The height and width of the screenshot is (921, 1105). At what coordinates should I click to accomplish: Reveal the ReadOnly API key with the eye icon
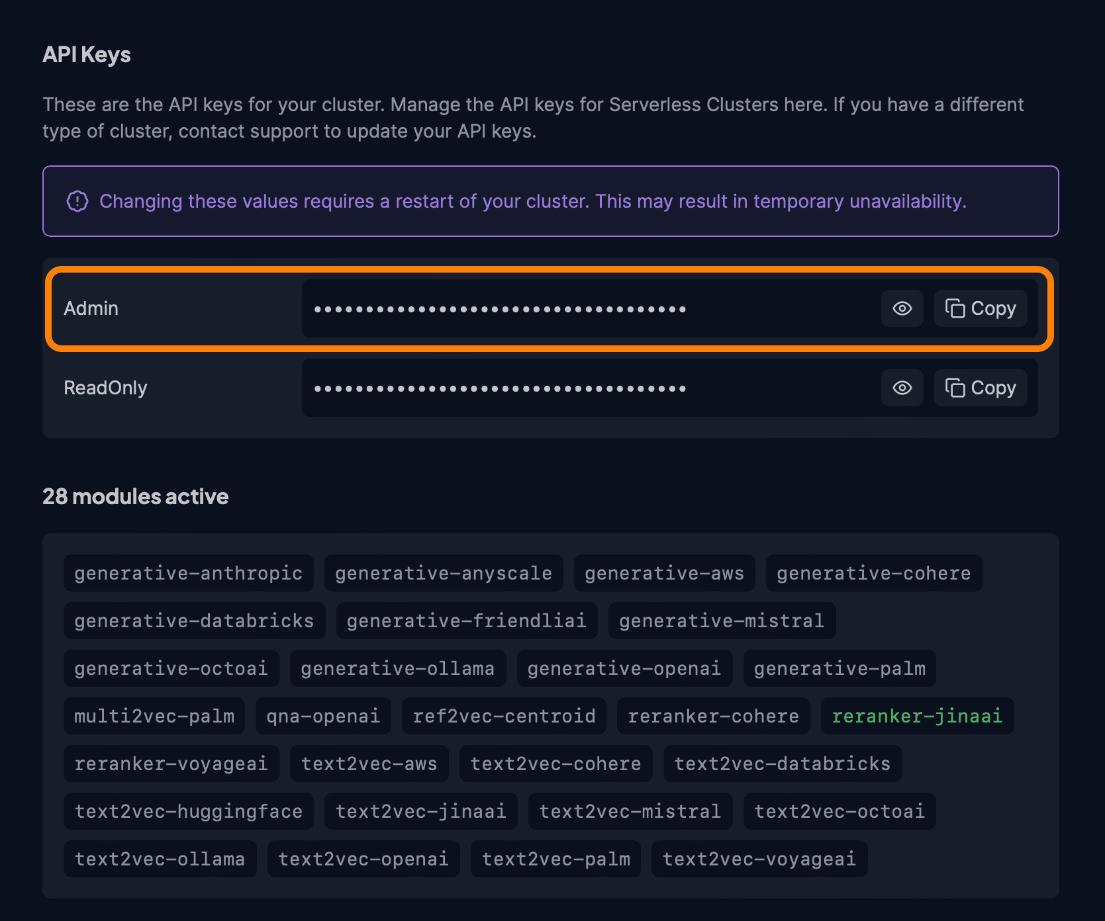coord(902,388)
